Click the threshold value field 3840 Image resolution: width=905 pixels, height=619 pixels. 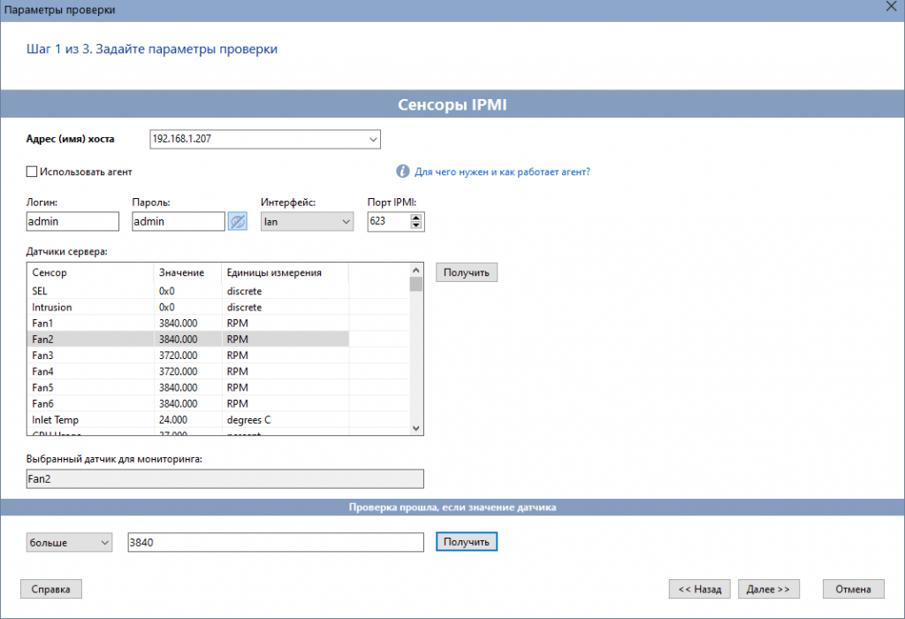pyautogui.click(x=276, y=542)
